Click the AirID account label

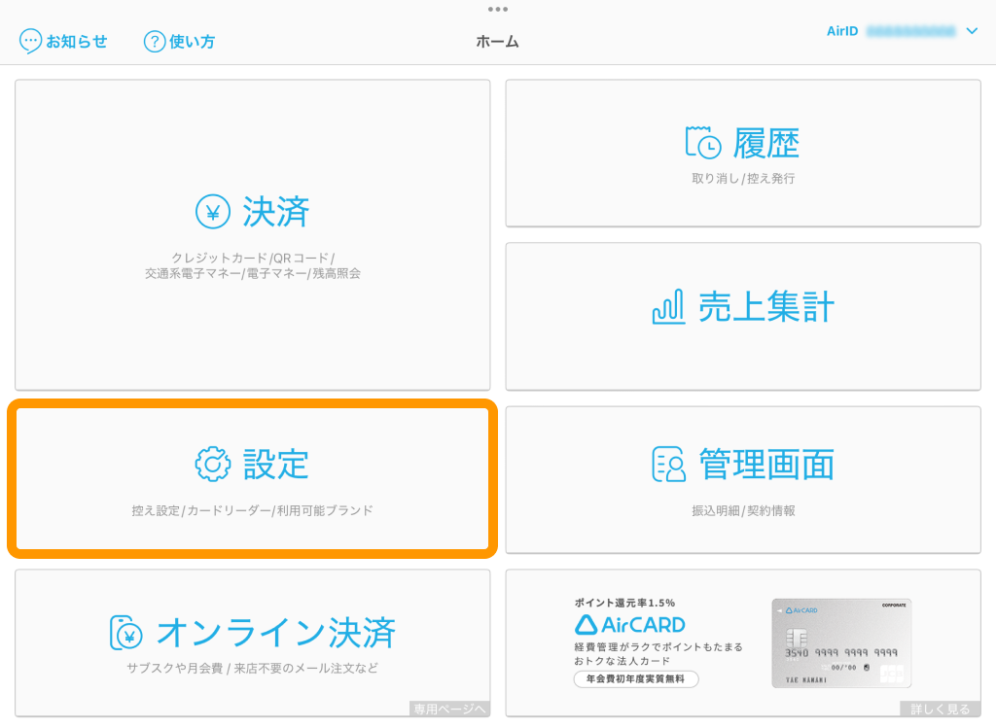[842, 31]
